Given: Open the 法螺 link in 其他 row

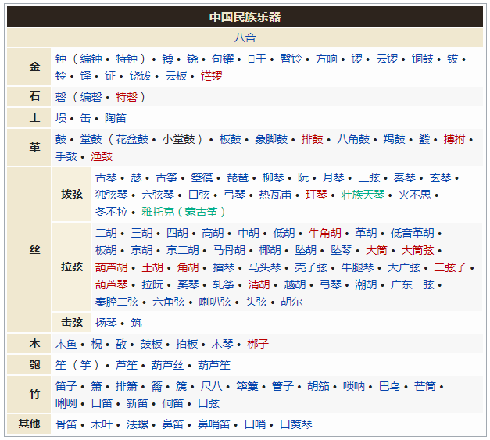Looking at the screenshot, I should (x=137, y=424).
